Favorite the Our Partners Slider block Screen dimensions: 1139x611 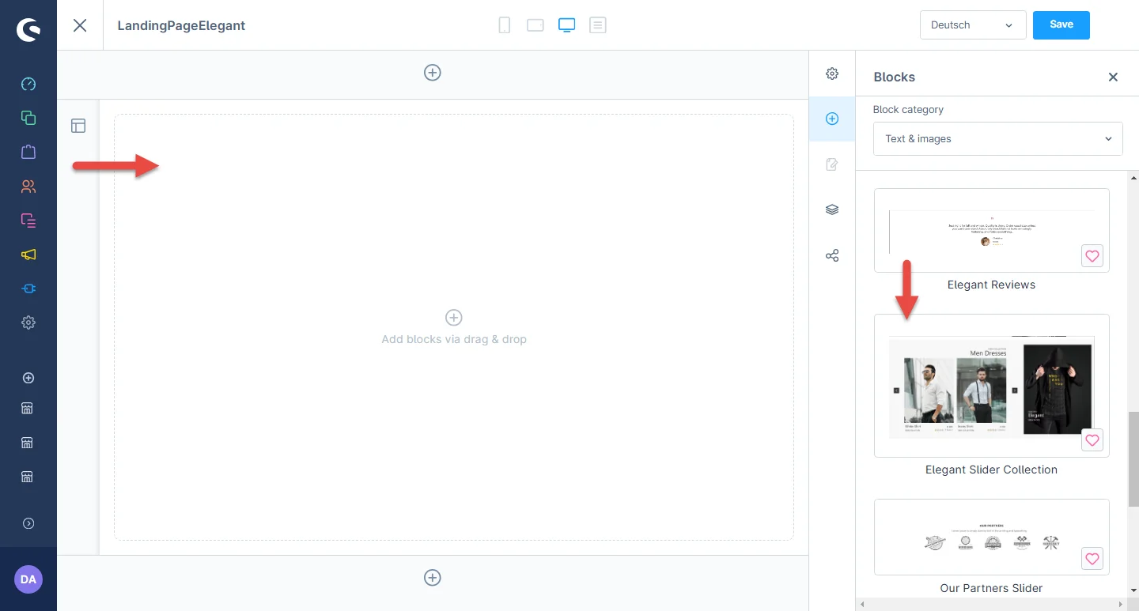tap(1092, 559)
